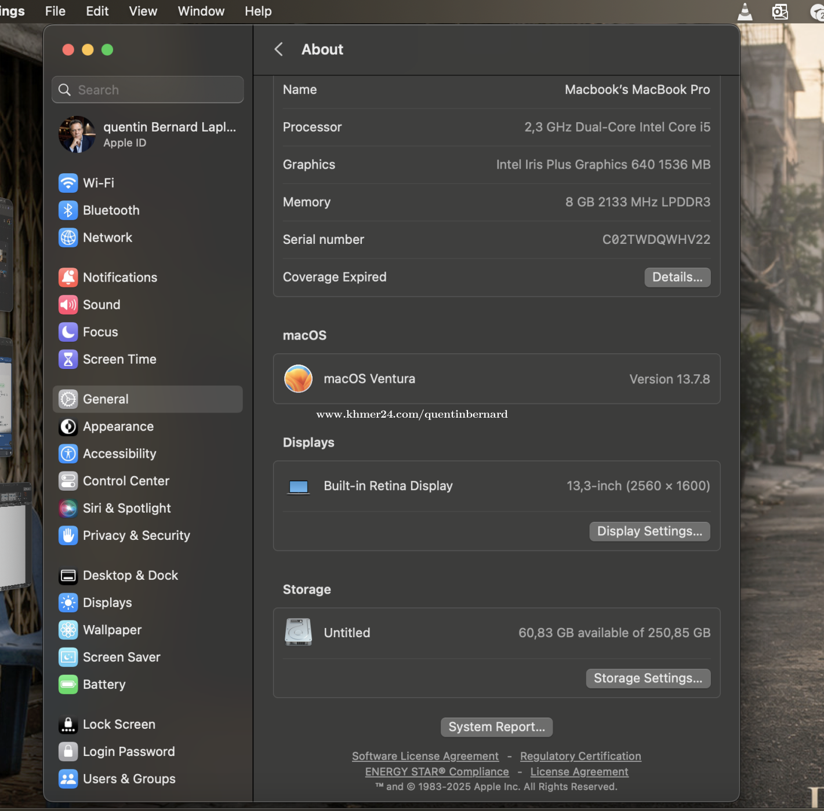Open Focus moon icon
This screenshot has width=824, height=811.
tap(68, 332)
